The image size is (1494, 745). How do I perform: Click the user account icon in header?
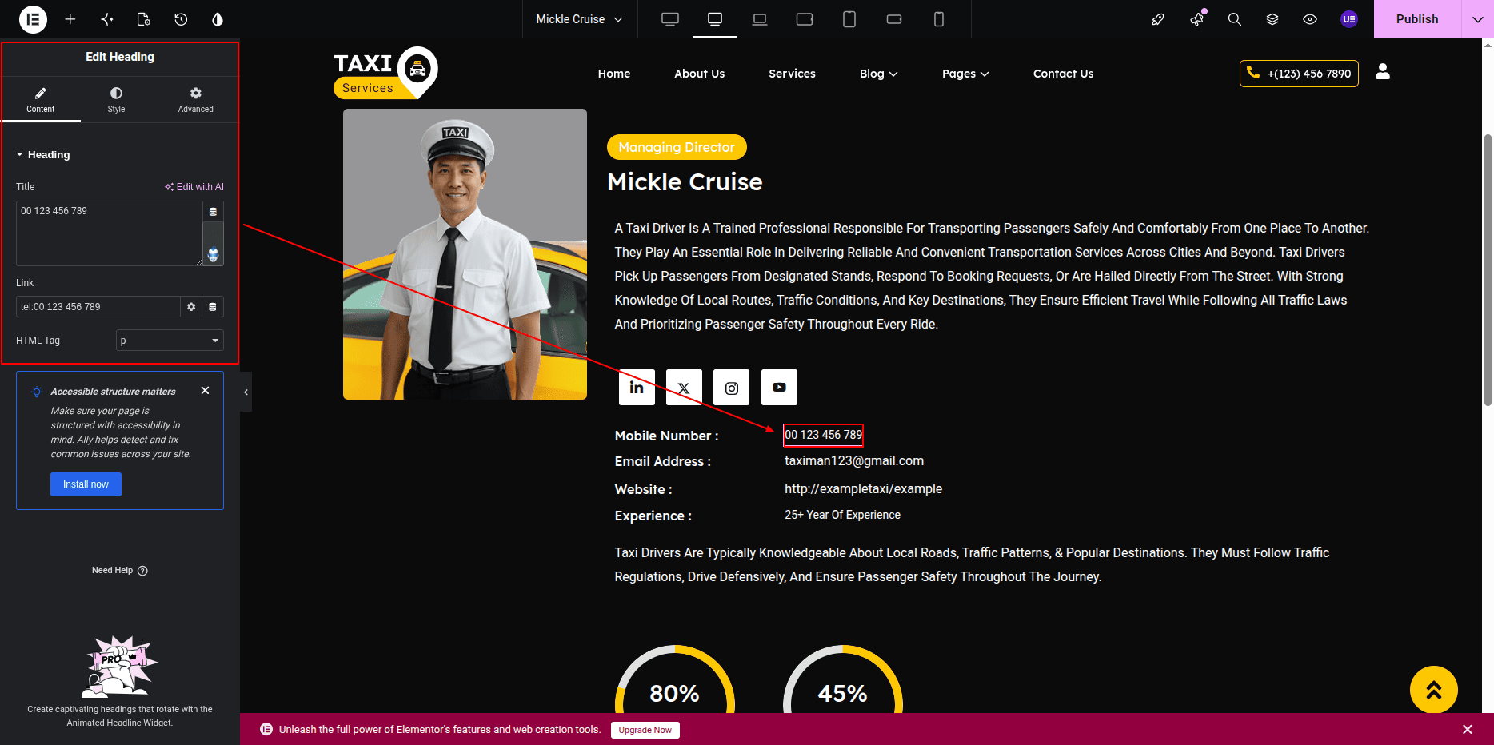click(1383, 72)
